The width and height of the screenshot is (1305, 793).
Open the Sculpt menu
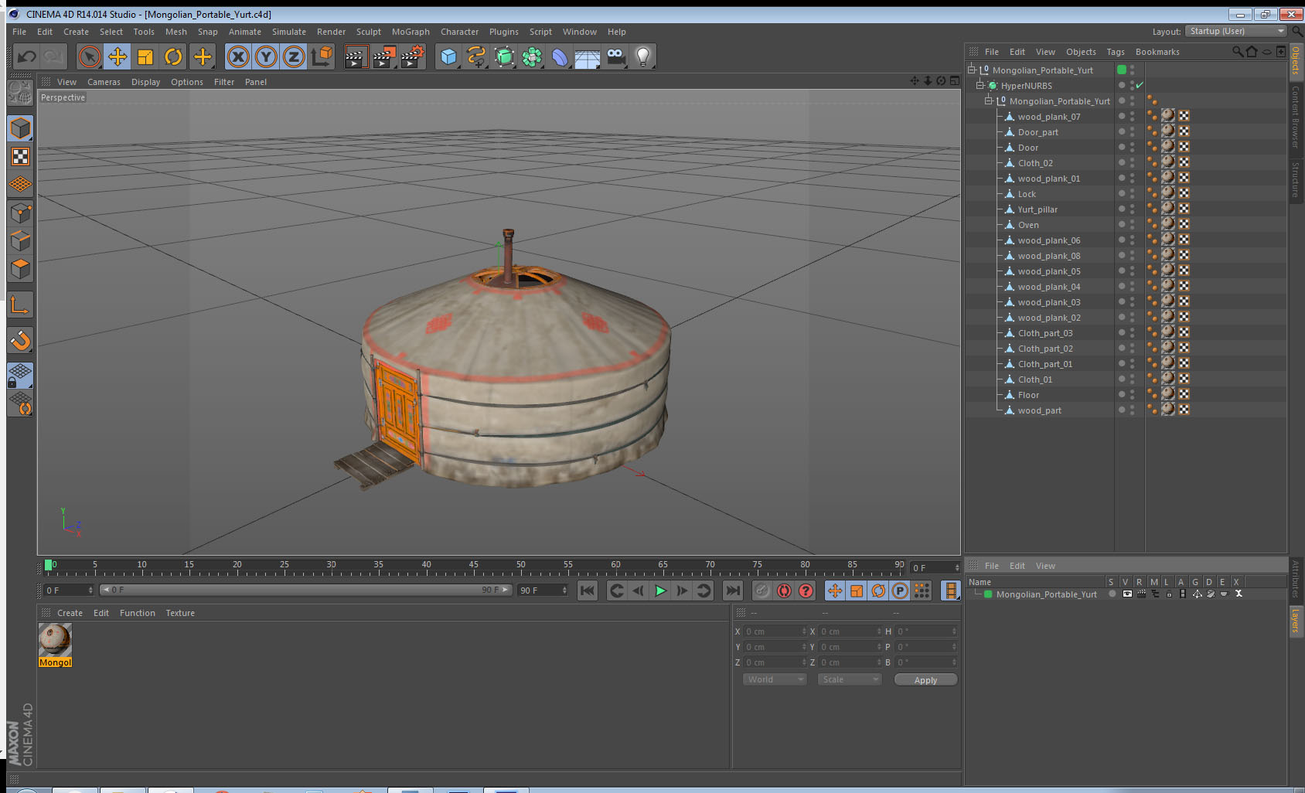coord(368,32)
